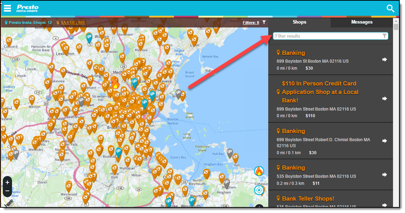This screenshot has width=405, height=213.
Task: Click the Presto Insta-Shops logo
Action: [27, 8]
